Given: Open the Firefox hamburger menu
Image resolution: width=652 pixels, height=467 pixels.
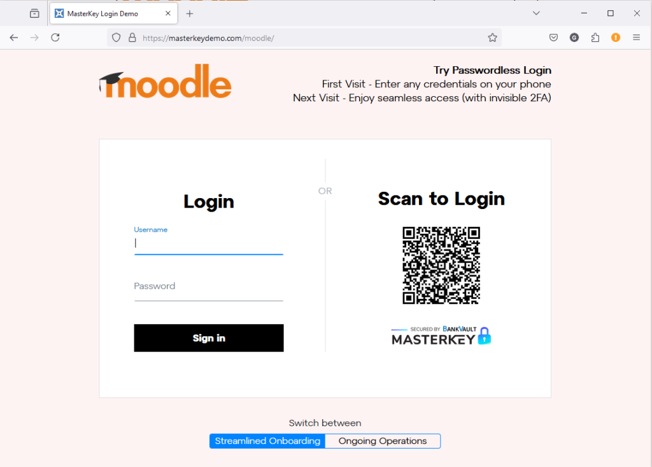Looking at the screenshot, I should tap(636, 38).
